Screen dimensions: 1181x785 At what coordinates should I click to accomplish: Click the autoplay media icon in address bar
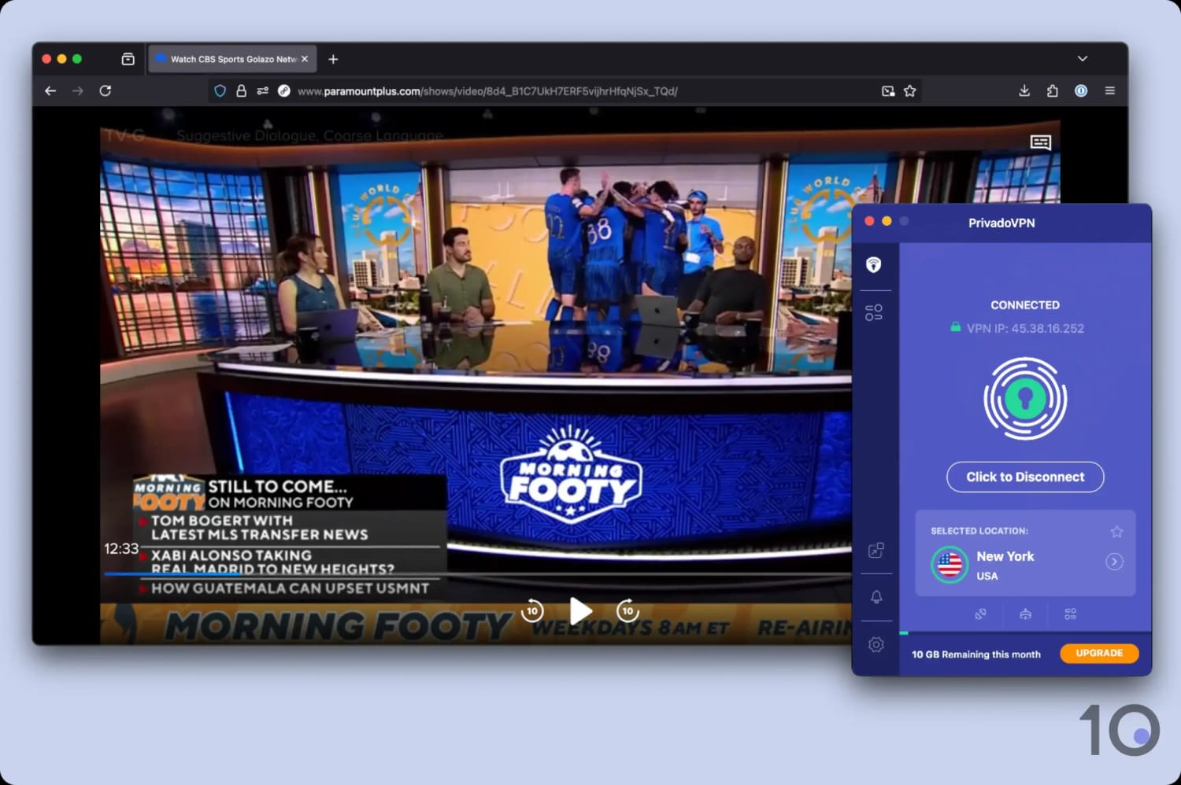click(284, 91)
